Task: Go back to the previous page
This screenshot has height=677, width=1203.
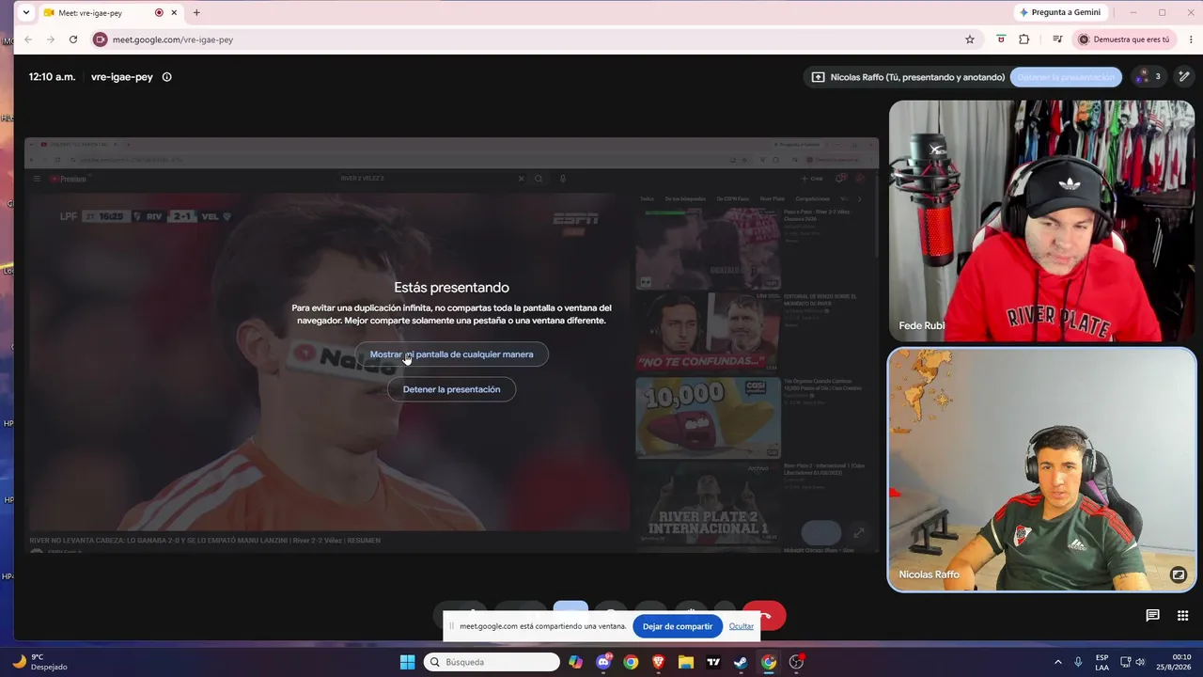Action: (28, 39)
